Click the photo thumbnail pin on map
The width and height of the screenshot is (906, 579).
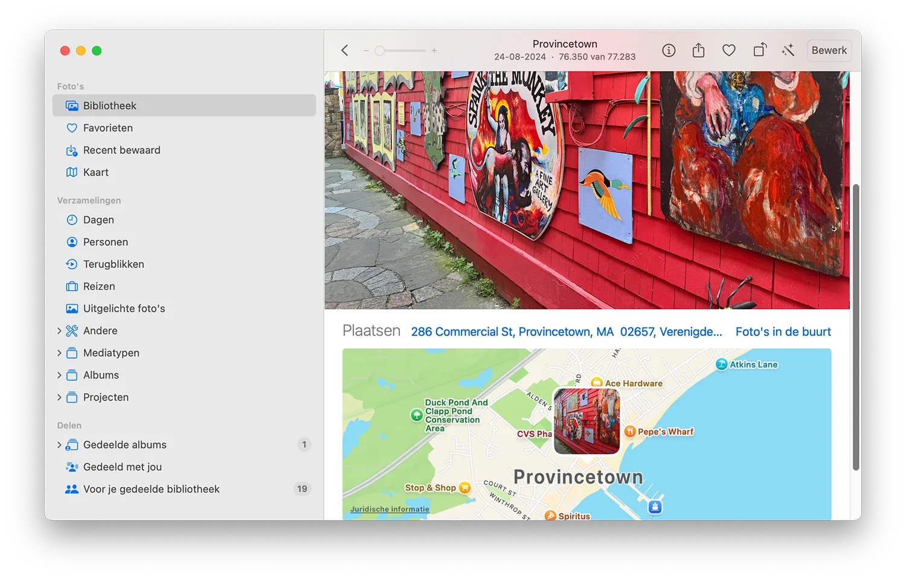(586, 421)
